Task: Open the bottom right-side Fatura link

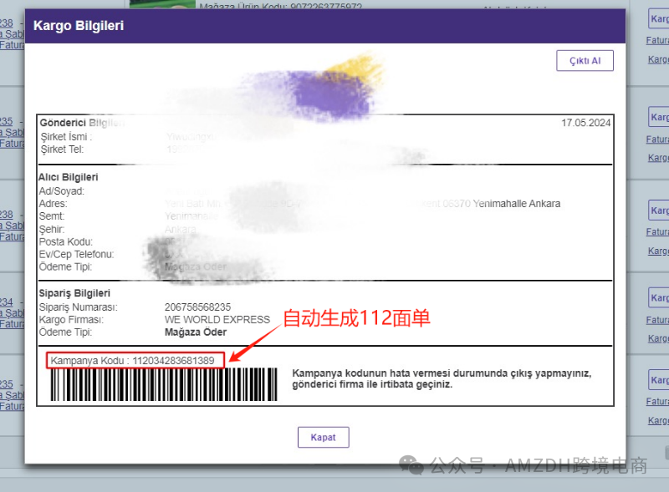Action: [x=657, y=402]
